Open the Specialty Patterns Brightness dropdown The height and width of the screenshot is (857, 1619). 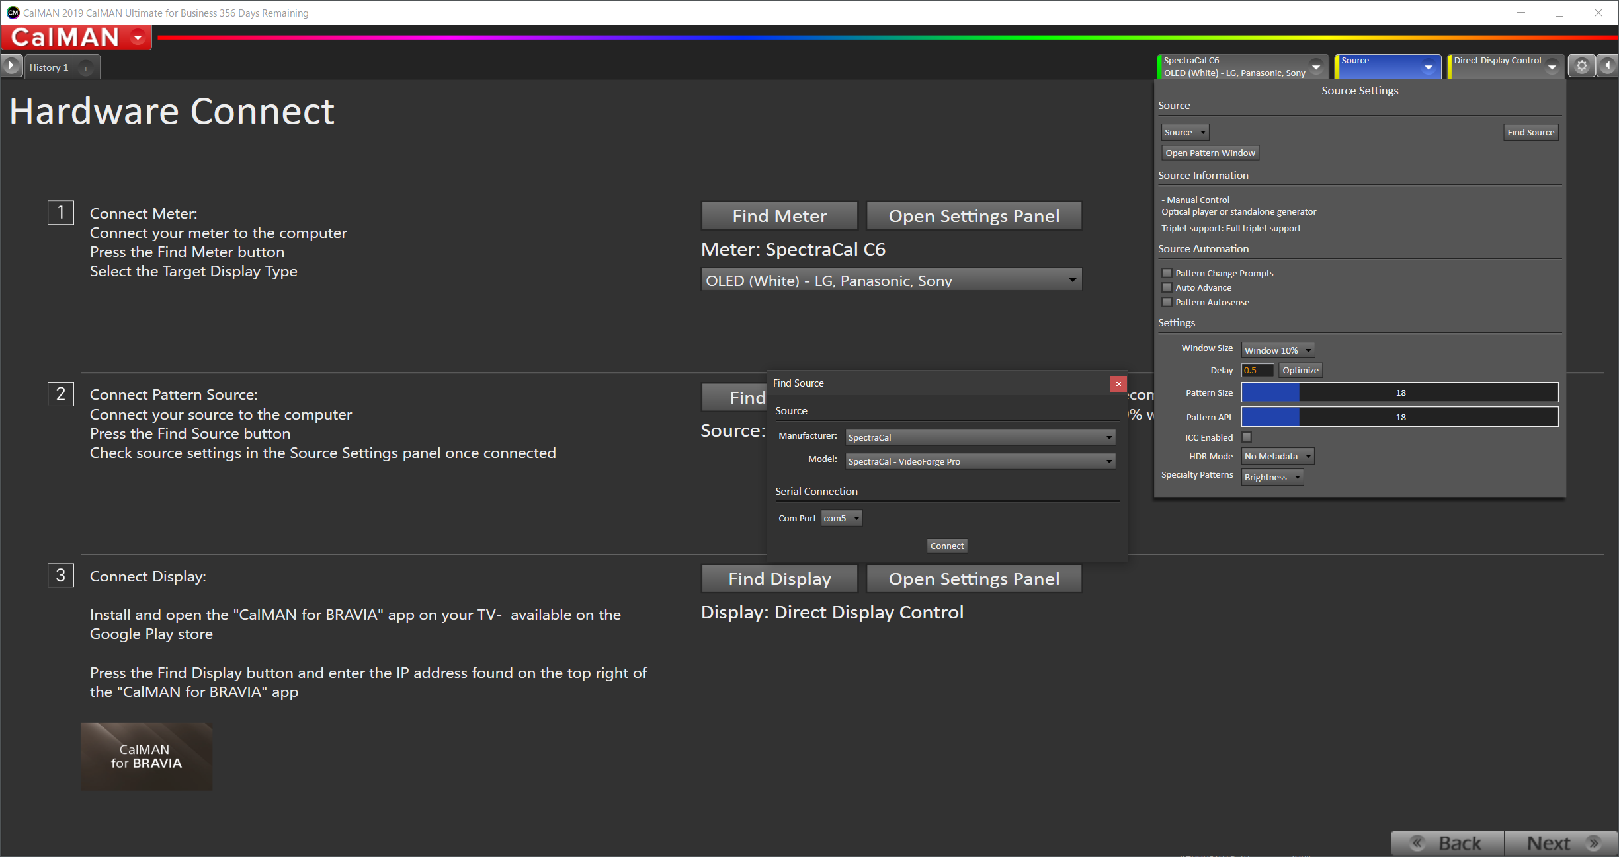click(1272, 477)
